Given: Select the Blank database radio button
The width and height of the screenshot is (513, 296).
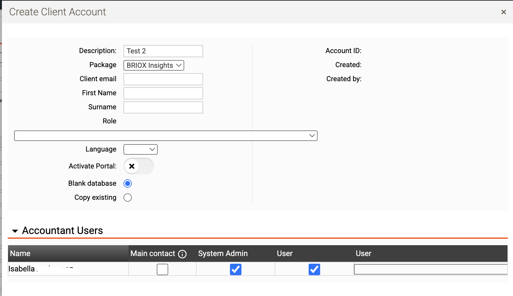Looking at the screenshot, I should (128, 183).
